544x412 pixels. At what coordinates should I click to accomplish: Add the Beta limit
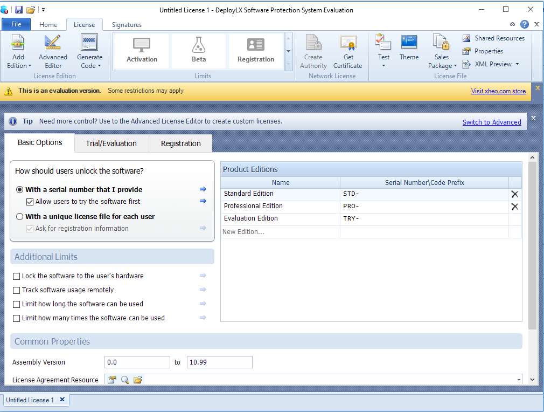(199, 51)
